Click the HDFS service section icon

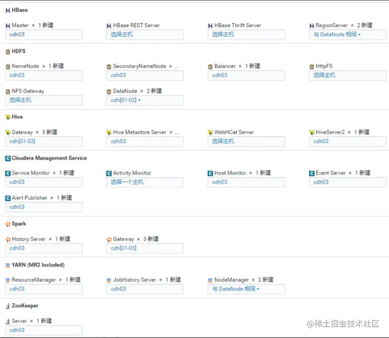[x=8, y=52]
